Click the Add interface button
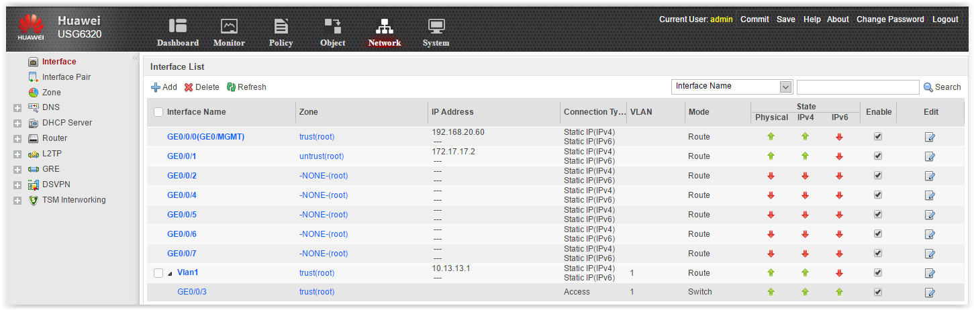Screen dimensions: 974x310 tap(164, 87)
